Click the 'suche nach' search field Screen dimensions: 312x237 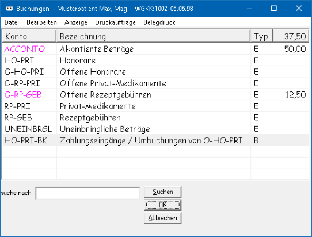(x=87, y=193)
